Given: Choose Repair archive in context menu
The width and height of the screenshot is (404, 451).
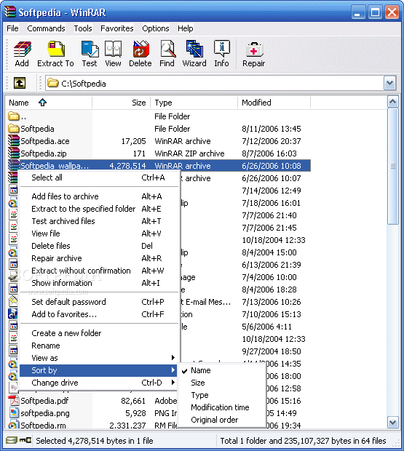Looking at the screenshot, I should pyautogui.click(x=99, y=258).
